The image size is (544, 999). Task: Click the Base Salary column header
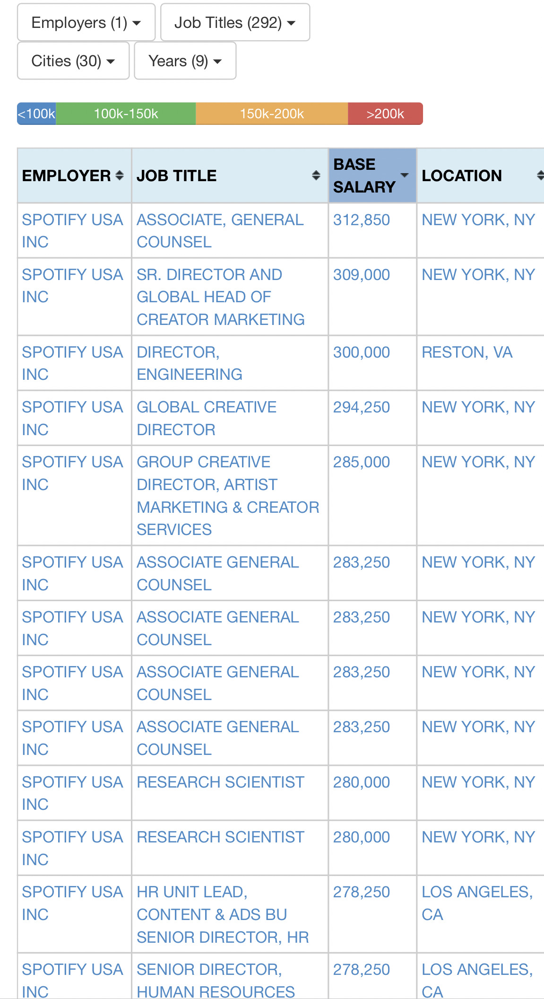pyautogui.click(x=364, y=175)
